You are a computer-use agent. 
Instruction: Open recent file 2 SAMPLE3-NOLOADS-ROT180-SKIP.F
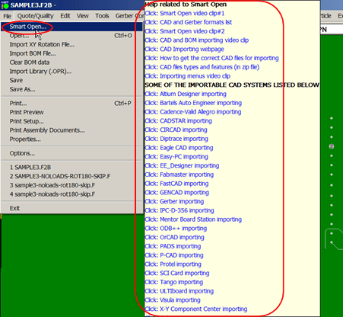click(72, 176)
